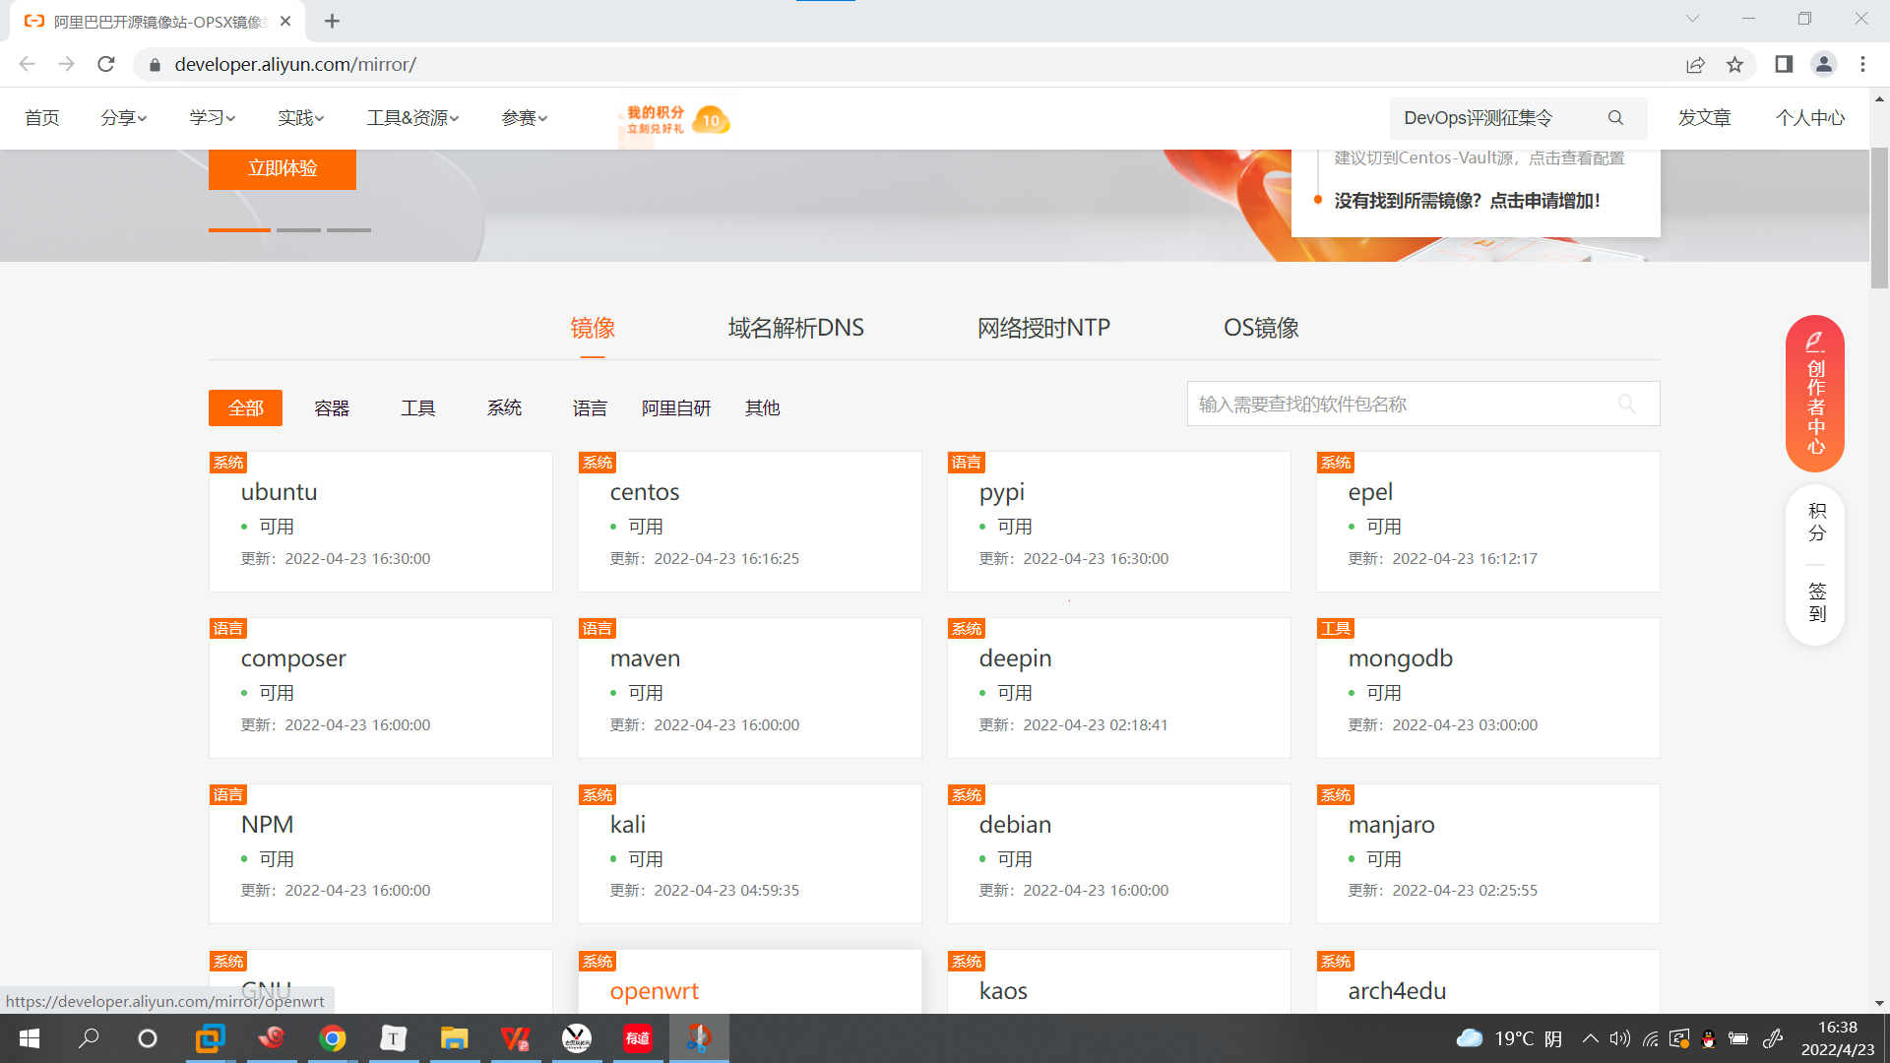Select the 全部 category filter
The height and width of the screenshot is (1063, 1890).
(x=245, y=407)
